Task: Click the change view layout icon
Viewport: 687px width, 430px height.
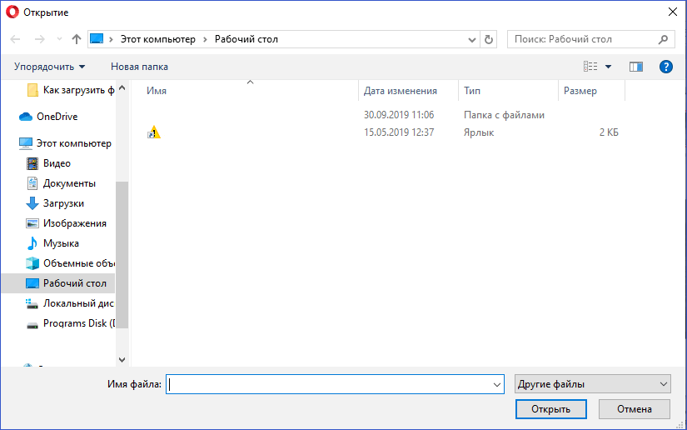Action: click(590, 67)
